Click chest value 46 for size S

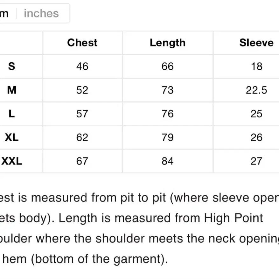pyautogui.click(x=82, y=66)
